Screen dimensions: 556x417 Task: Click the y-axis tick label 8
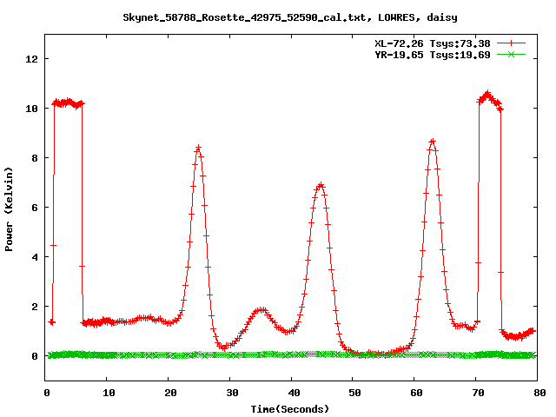click(x=35, y=158)
